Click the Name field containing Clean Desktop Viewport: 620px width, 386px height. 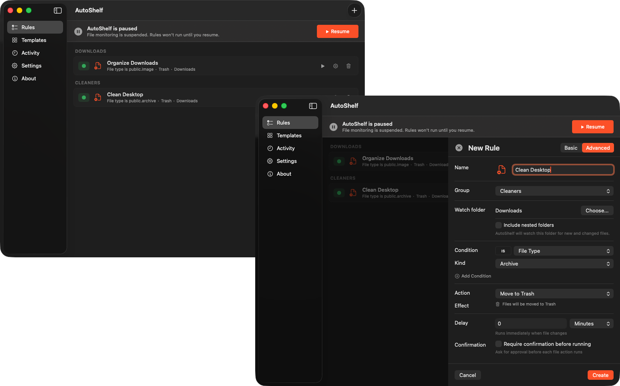(x=563, y=170)
